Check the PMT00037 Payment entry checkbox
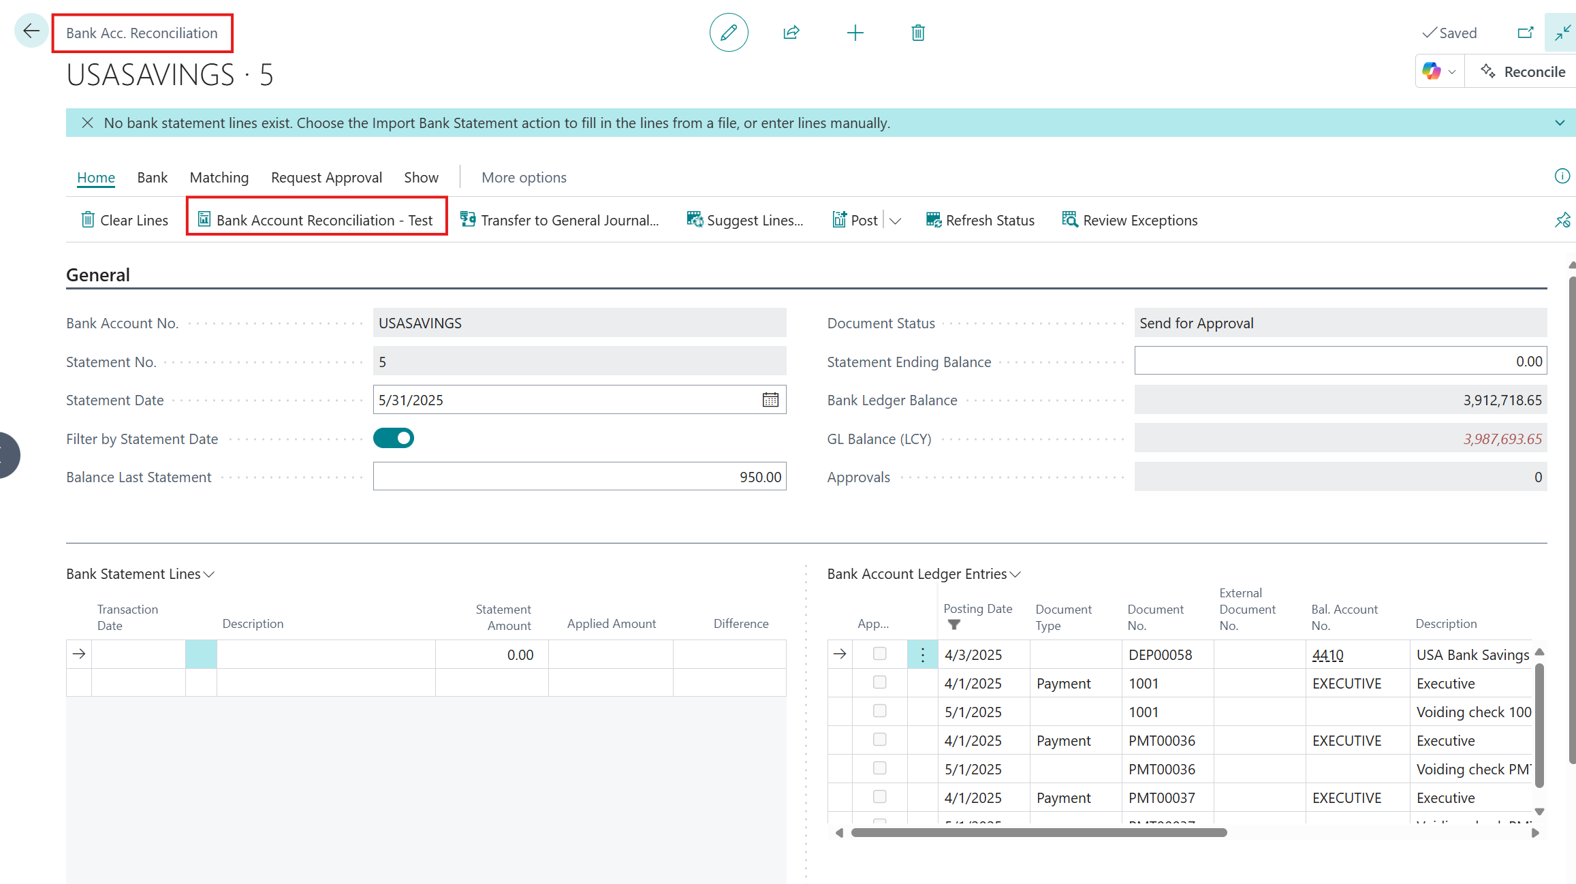The image size is (1576, 884). click(x=879, y=797)
